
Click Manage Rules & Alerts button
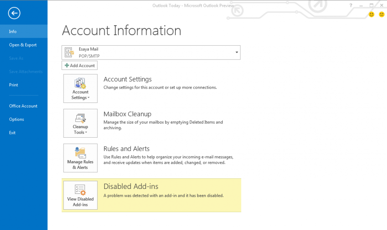click(x=80, y=158)
